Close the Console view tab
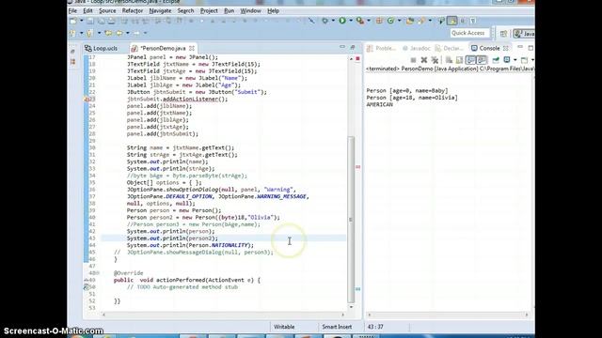 506,48
